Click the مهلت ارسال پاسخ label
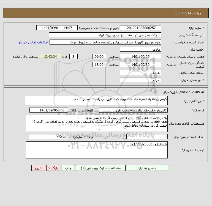Image resolution: width=212 pixels, height=206 pixels. click(x=191, y=57)
